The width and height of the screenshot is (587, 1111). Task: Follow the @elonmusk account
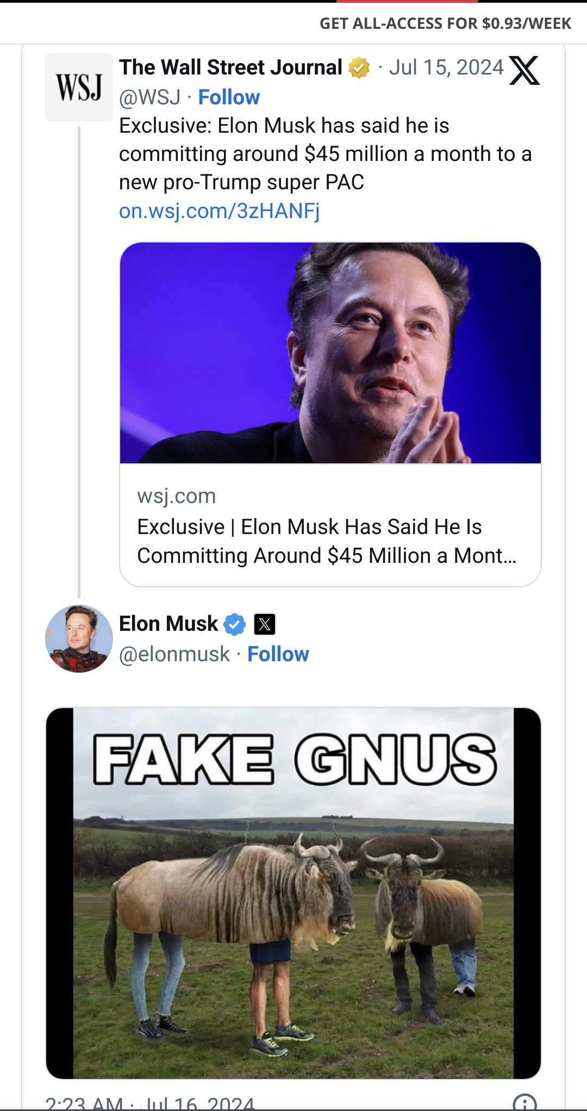tap(278, 654)
